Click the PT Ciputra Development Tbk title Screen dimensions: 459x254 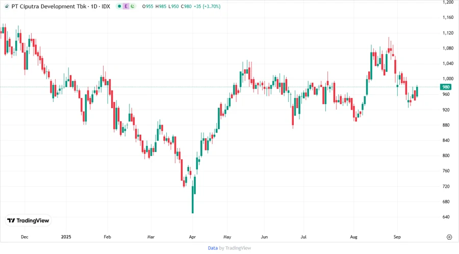tap(49, 6)
